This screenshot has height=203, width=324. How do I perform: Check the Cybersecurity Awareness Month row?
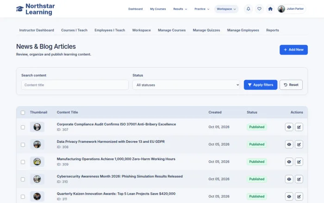point(23,179)
